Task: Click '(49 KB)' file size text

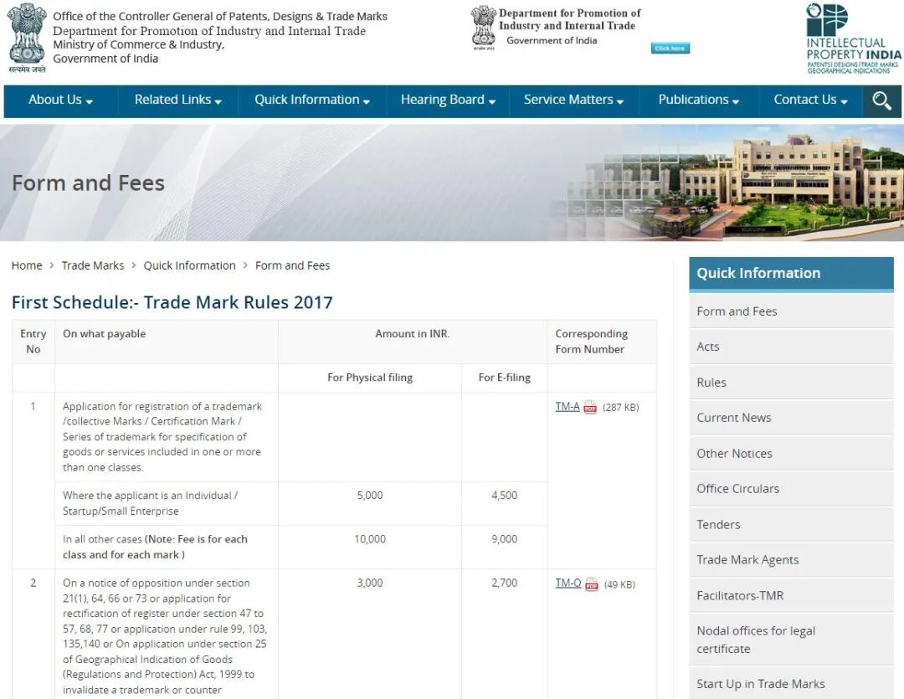Action: pos(619,584)
